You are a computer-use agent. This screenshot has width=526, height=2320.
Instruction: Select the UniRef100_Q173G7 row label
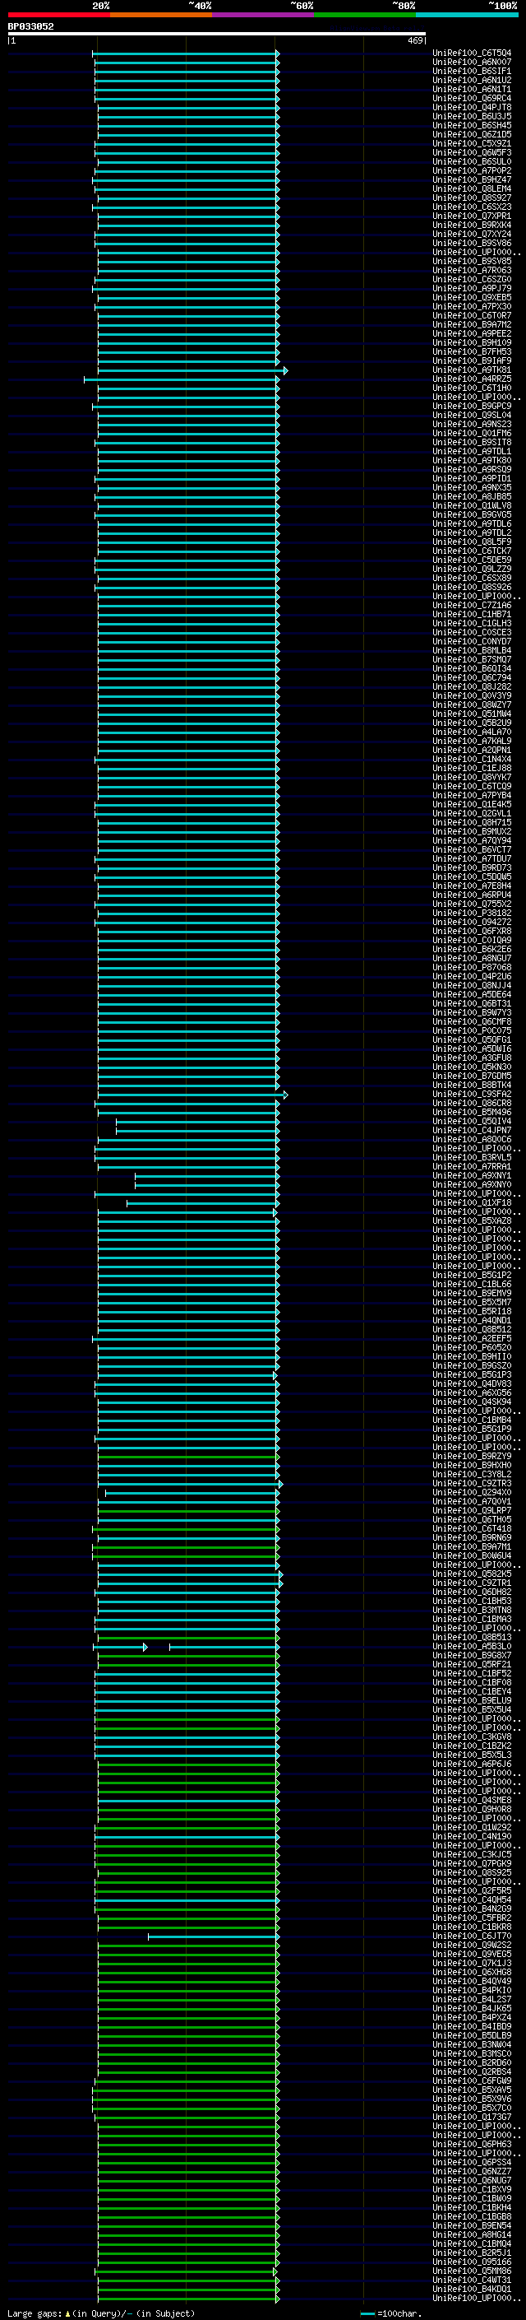[472, 2118]
